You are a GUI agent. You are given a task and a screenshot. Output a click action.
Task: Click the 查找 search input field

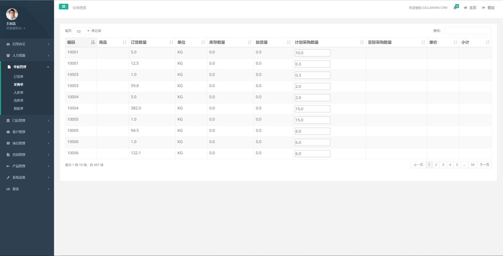(467, 31)
